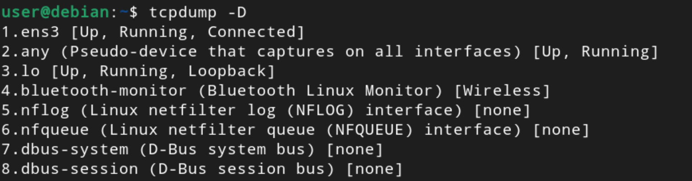The image size is (692, 181).
Task: Click the tcpdump -D command text
Action: [x=197, y=13]
